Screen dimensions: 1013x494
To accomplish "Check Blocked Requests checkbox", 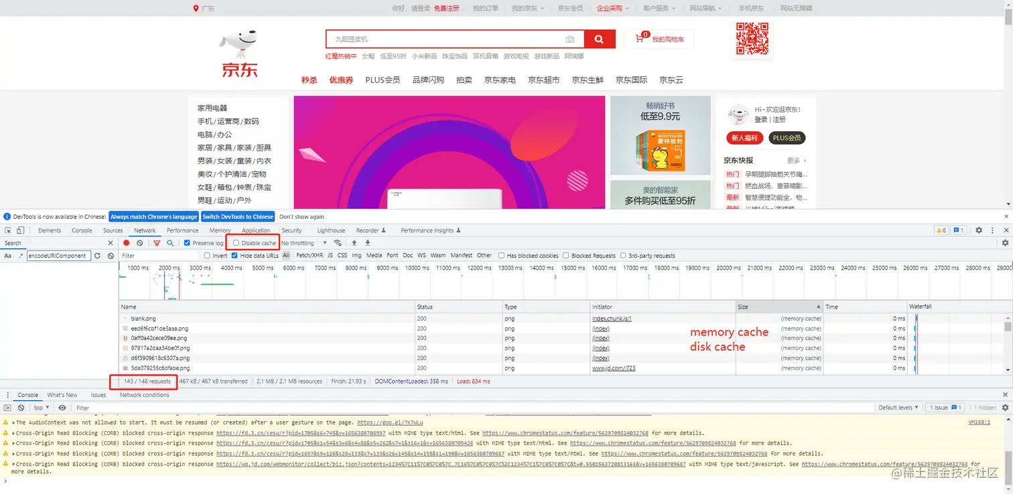I will (566, 256).
